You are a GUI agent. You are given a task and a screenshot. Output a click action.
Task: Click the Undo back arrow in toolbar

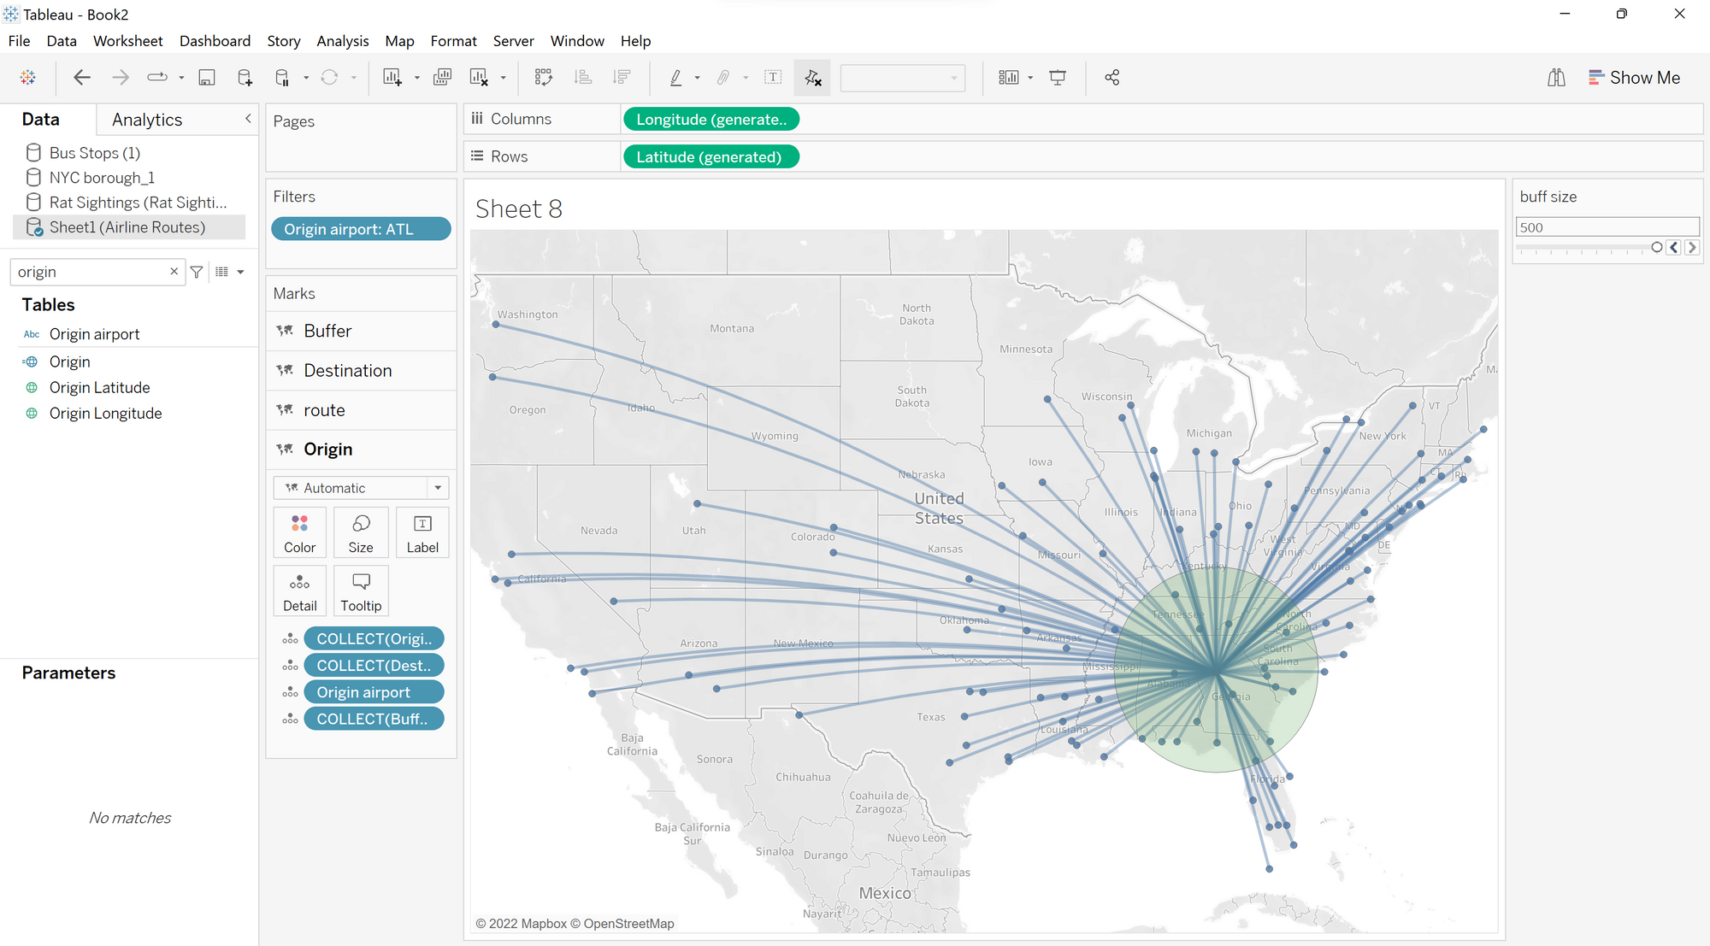82,78
